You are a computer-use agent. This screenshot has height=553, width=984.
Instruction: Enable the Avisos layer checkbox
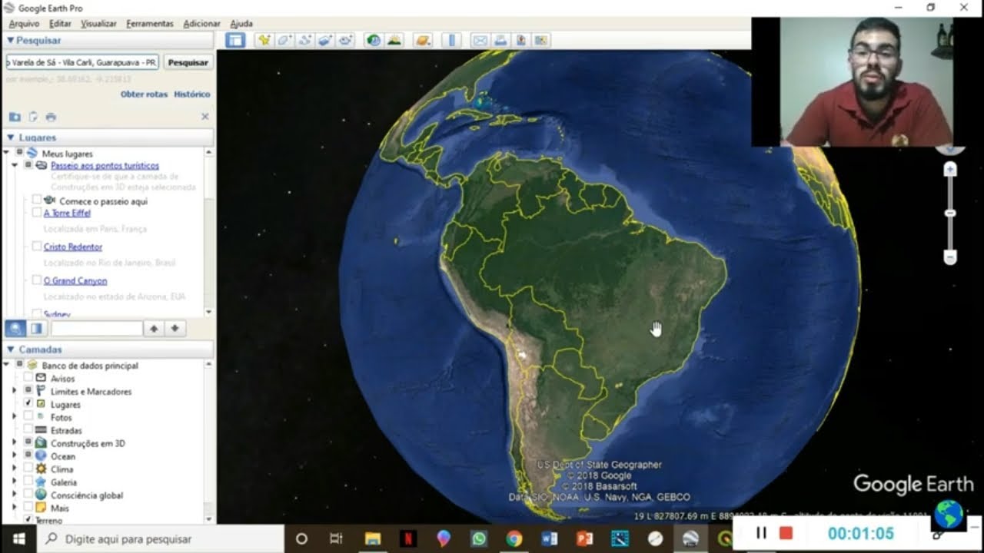click(28, 379)
